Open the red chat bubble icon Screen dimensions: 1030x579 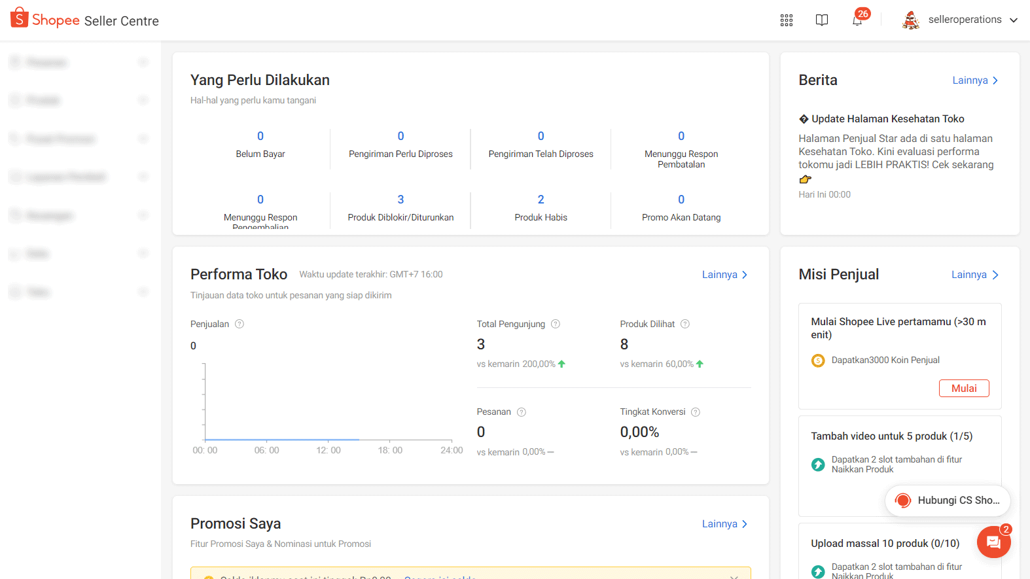[993, 542]
